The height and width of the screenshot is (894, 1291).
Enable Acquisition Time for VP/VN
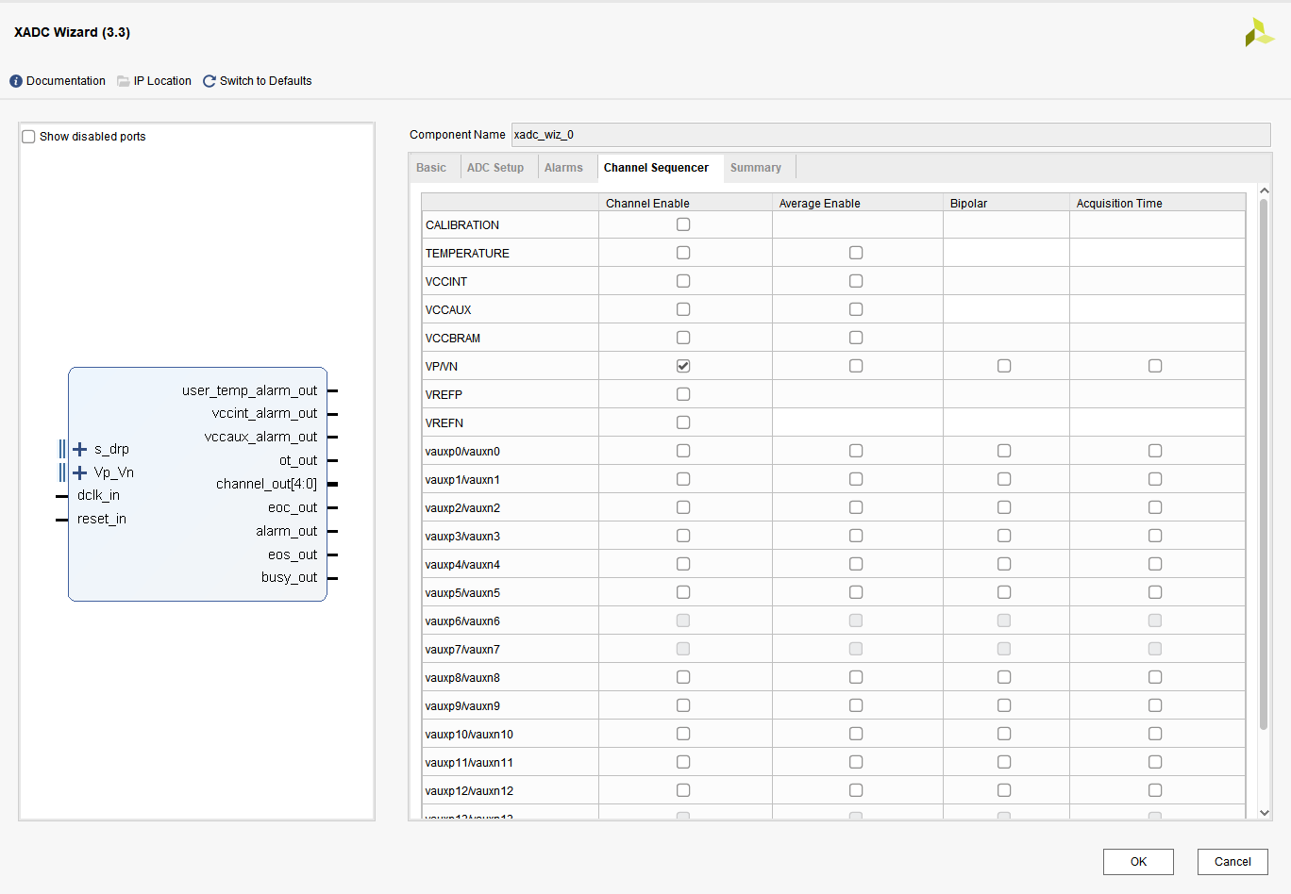coord(1155,366)
